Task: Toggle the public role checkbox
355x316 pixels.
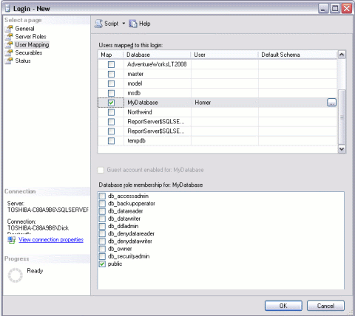Action: tap(102, 264)
